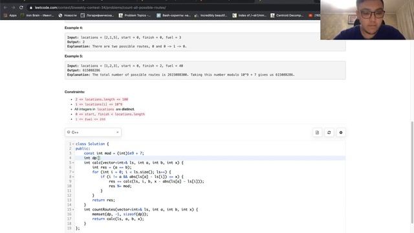This screenshot has width=414, height=233.
Task: Click the '1 <= fuel <= 200' constraint
Action: click(91, 119)
